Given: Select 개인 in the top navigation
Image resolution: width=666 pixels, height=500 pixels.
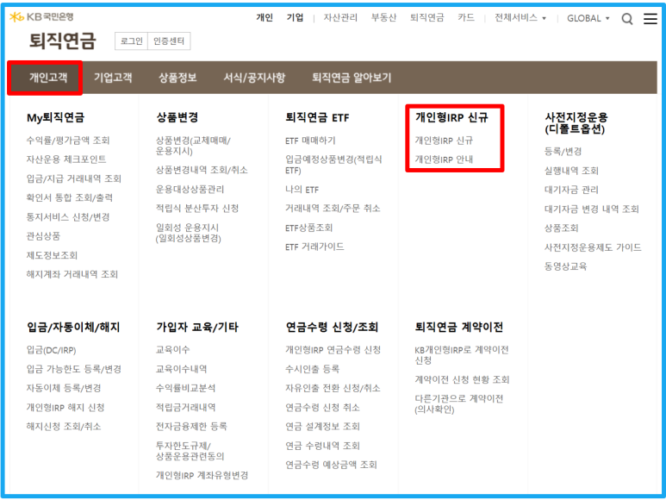Looking at the screenshot, I should tap(265, 17).
